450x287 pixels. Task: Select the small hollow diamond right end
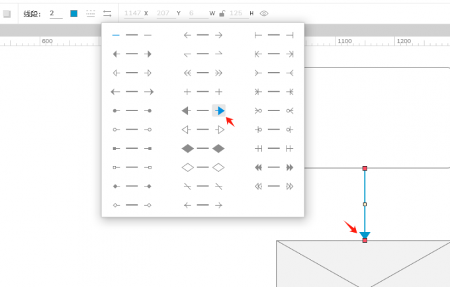pyautogui.click(x=148, y=205)
